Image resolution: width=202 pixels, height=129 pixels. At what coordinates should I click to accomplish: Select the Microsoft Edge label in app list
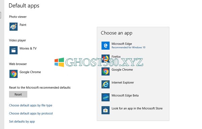point(122,44)
